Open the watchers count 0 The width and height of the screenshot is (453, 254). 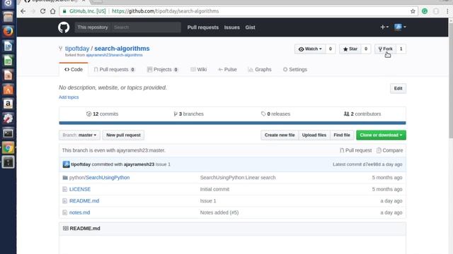point(331,49)
